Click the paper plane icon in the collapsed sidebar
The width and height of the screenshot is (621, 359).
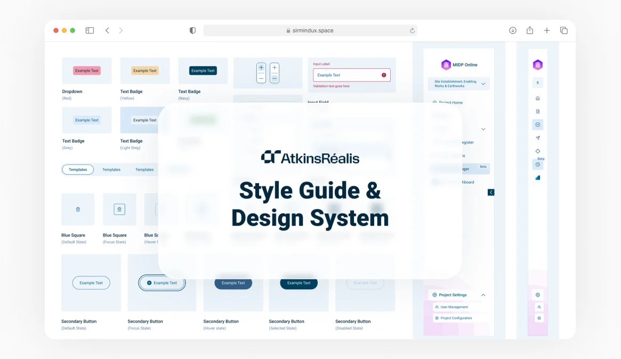[x=537, y=138]
